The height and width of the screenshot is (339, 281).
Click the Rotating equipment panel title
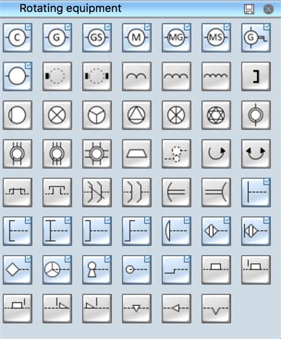pyautogui.click(x=70, y=8)
